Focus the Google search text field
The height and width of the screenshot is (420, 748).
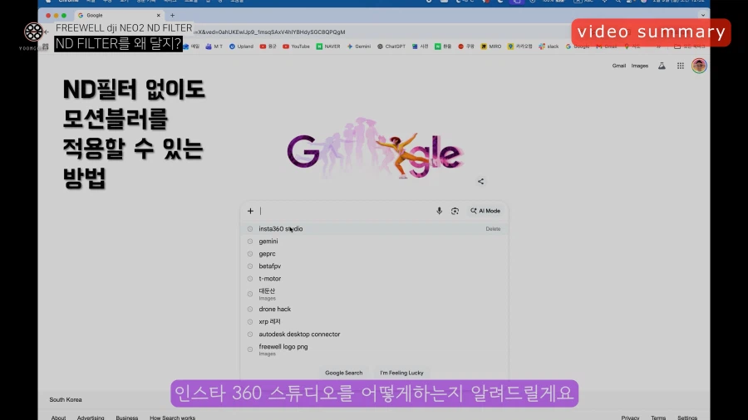(346, 211)
